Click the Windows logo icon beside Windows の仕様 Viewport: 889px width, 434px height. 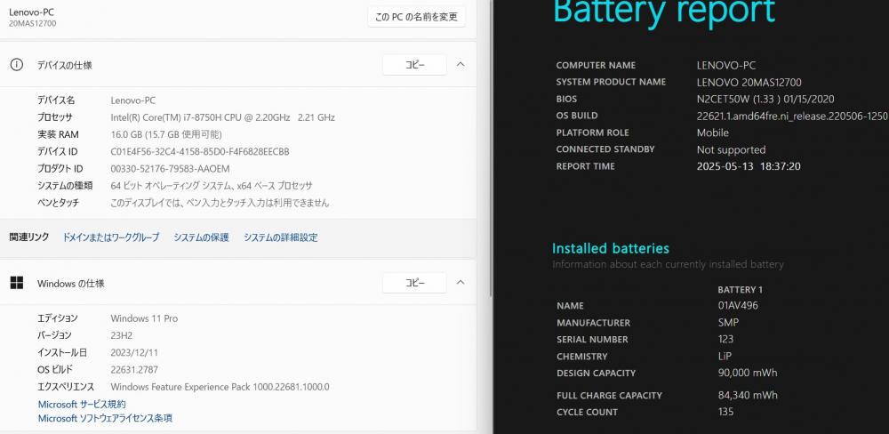pos(16,283)
